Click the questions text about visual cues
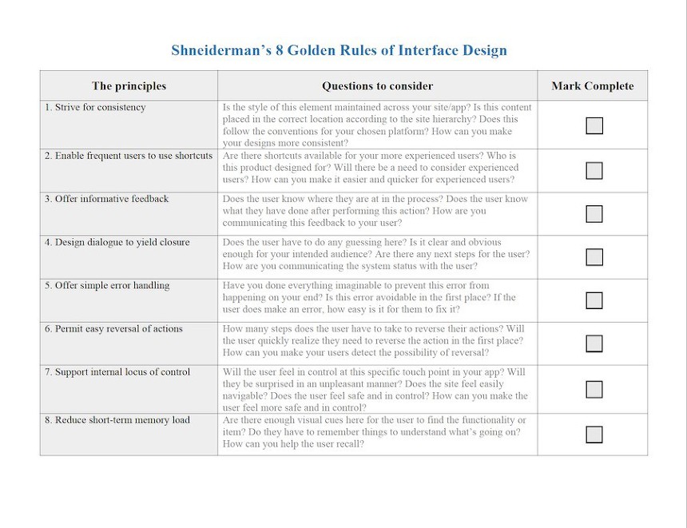 374,432
